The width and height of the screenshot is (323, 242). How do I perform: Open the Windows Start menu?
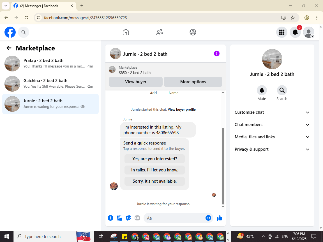7,236
